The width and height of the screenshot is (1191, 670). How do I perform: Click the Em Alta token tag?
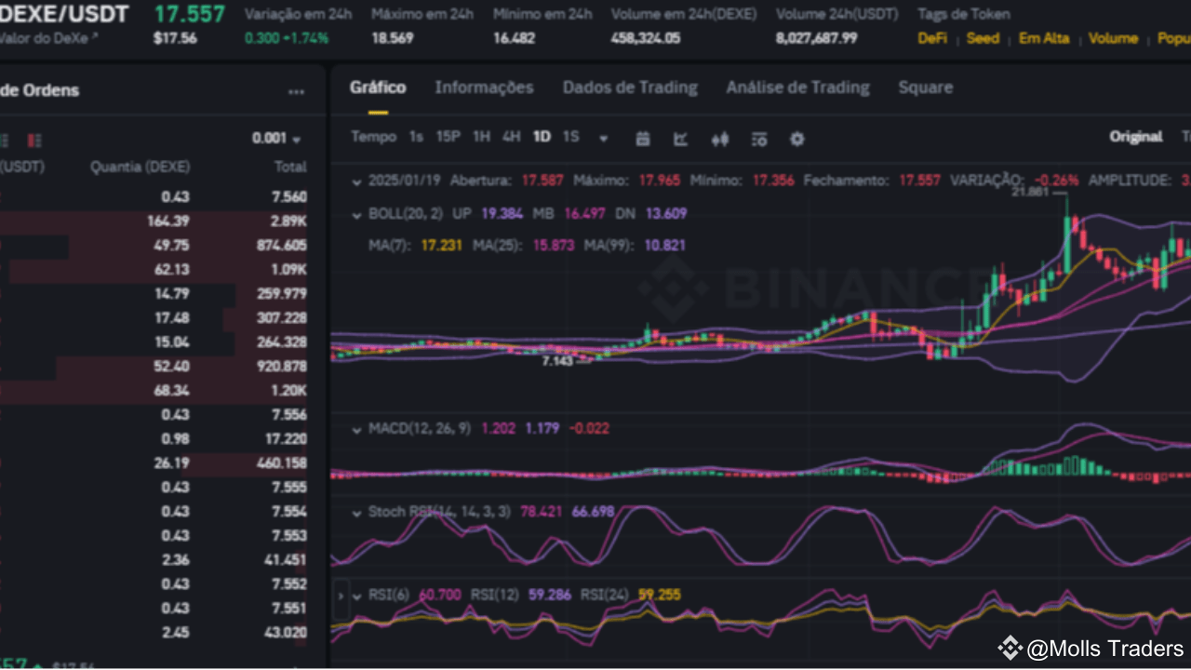(1044, 38)
